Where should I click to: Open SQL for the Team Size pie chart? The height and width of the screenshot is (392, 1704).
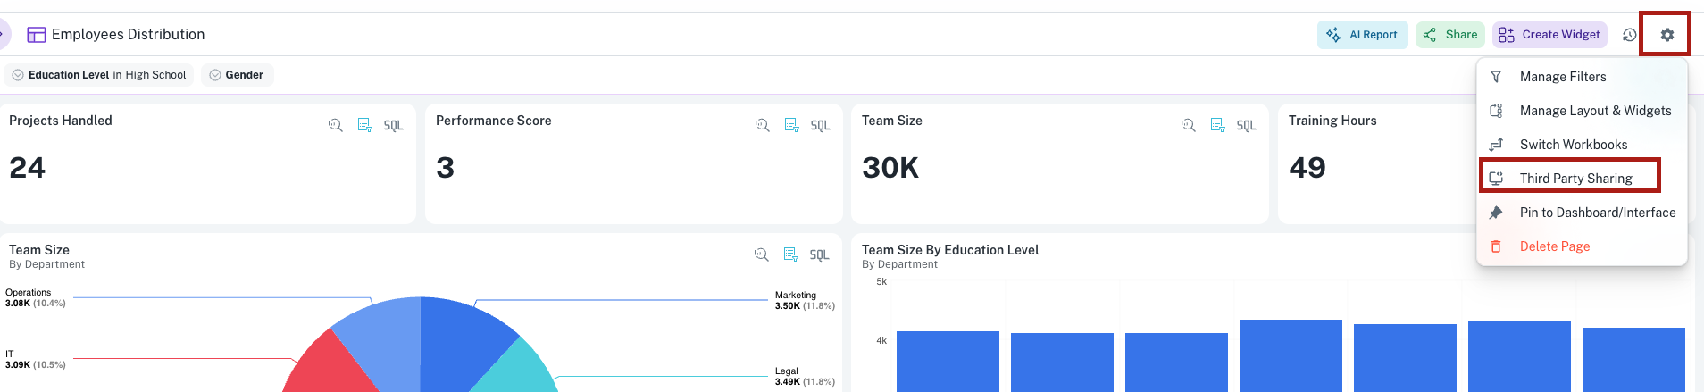tap(819, 255)
